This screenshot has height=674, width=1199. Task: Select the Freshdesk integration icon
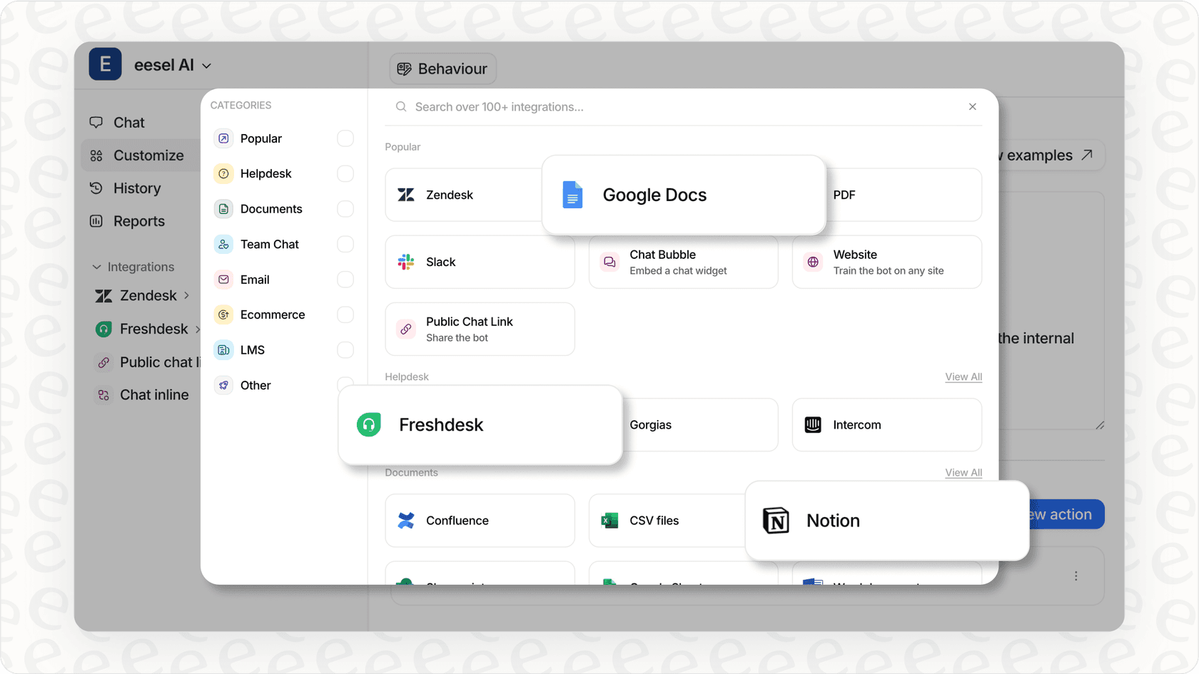369,424
